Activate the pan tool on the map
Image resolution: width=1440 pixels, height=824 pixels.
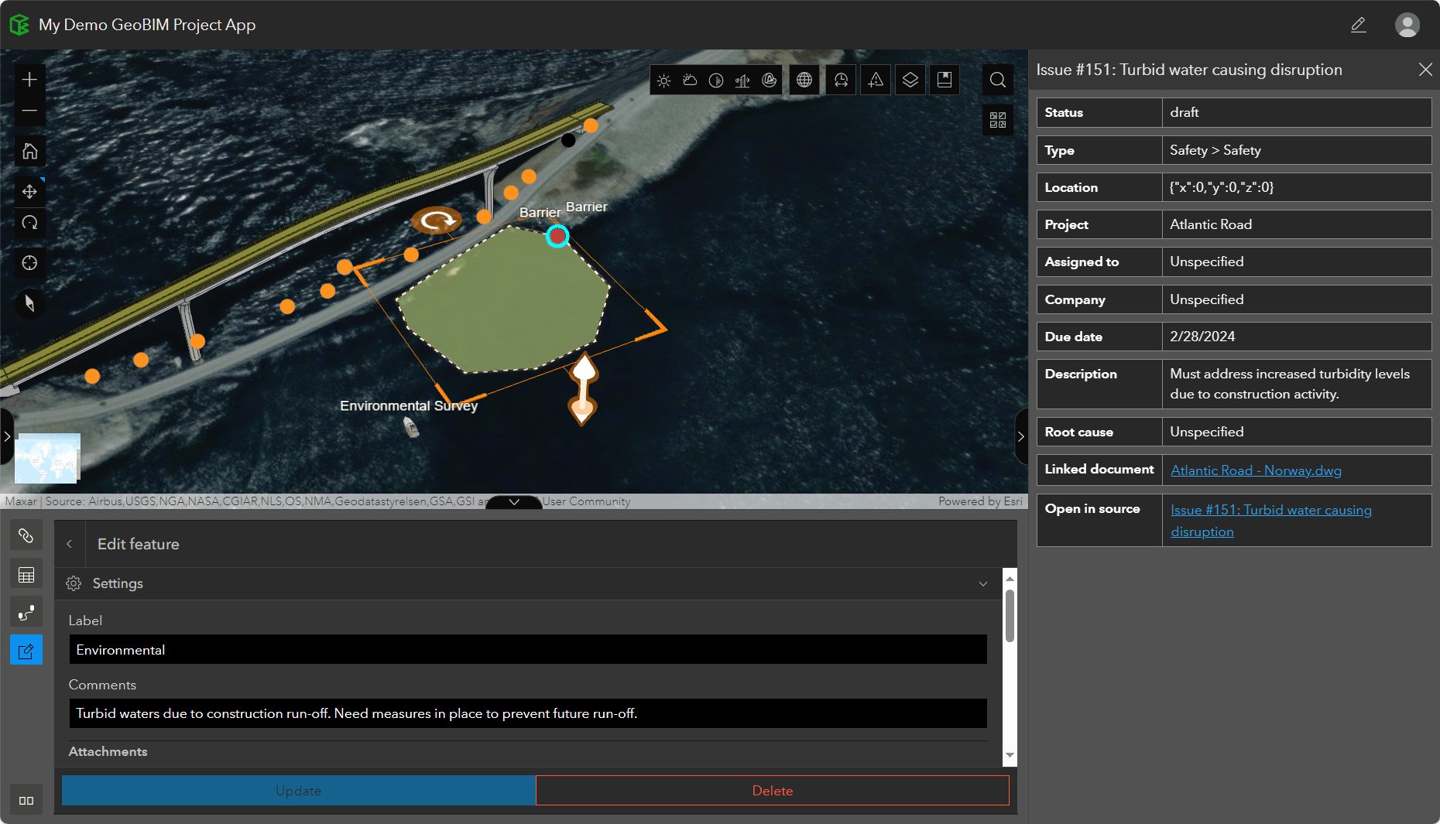click(29, 191)
